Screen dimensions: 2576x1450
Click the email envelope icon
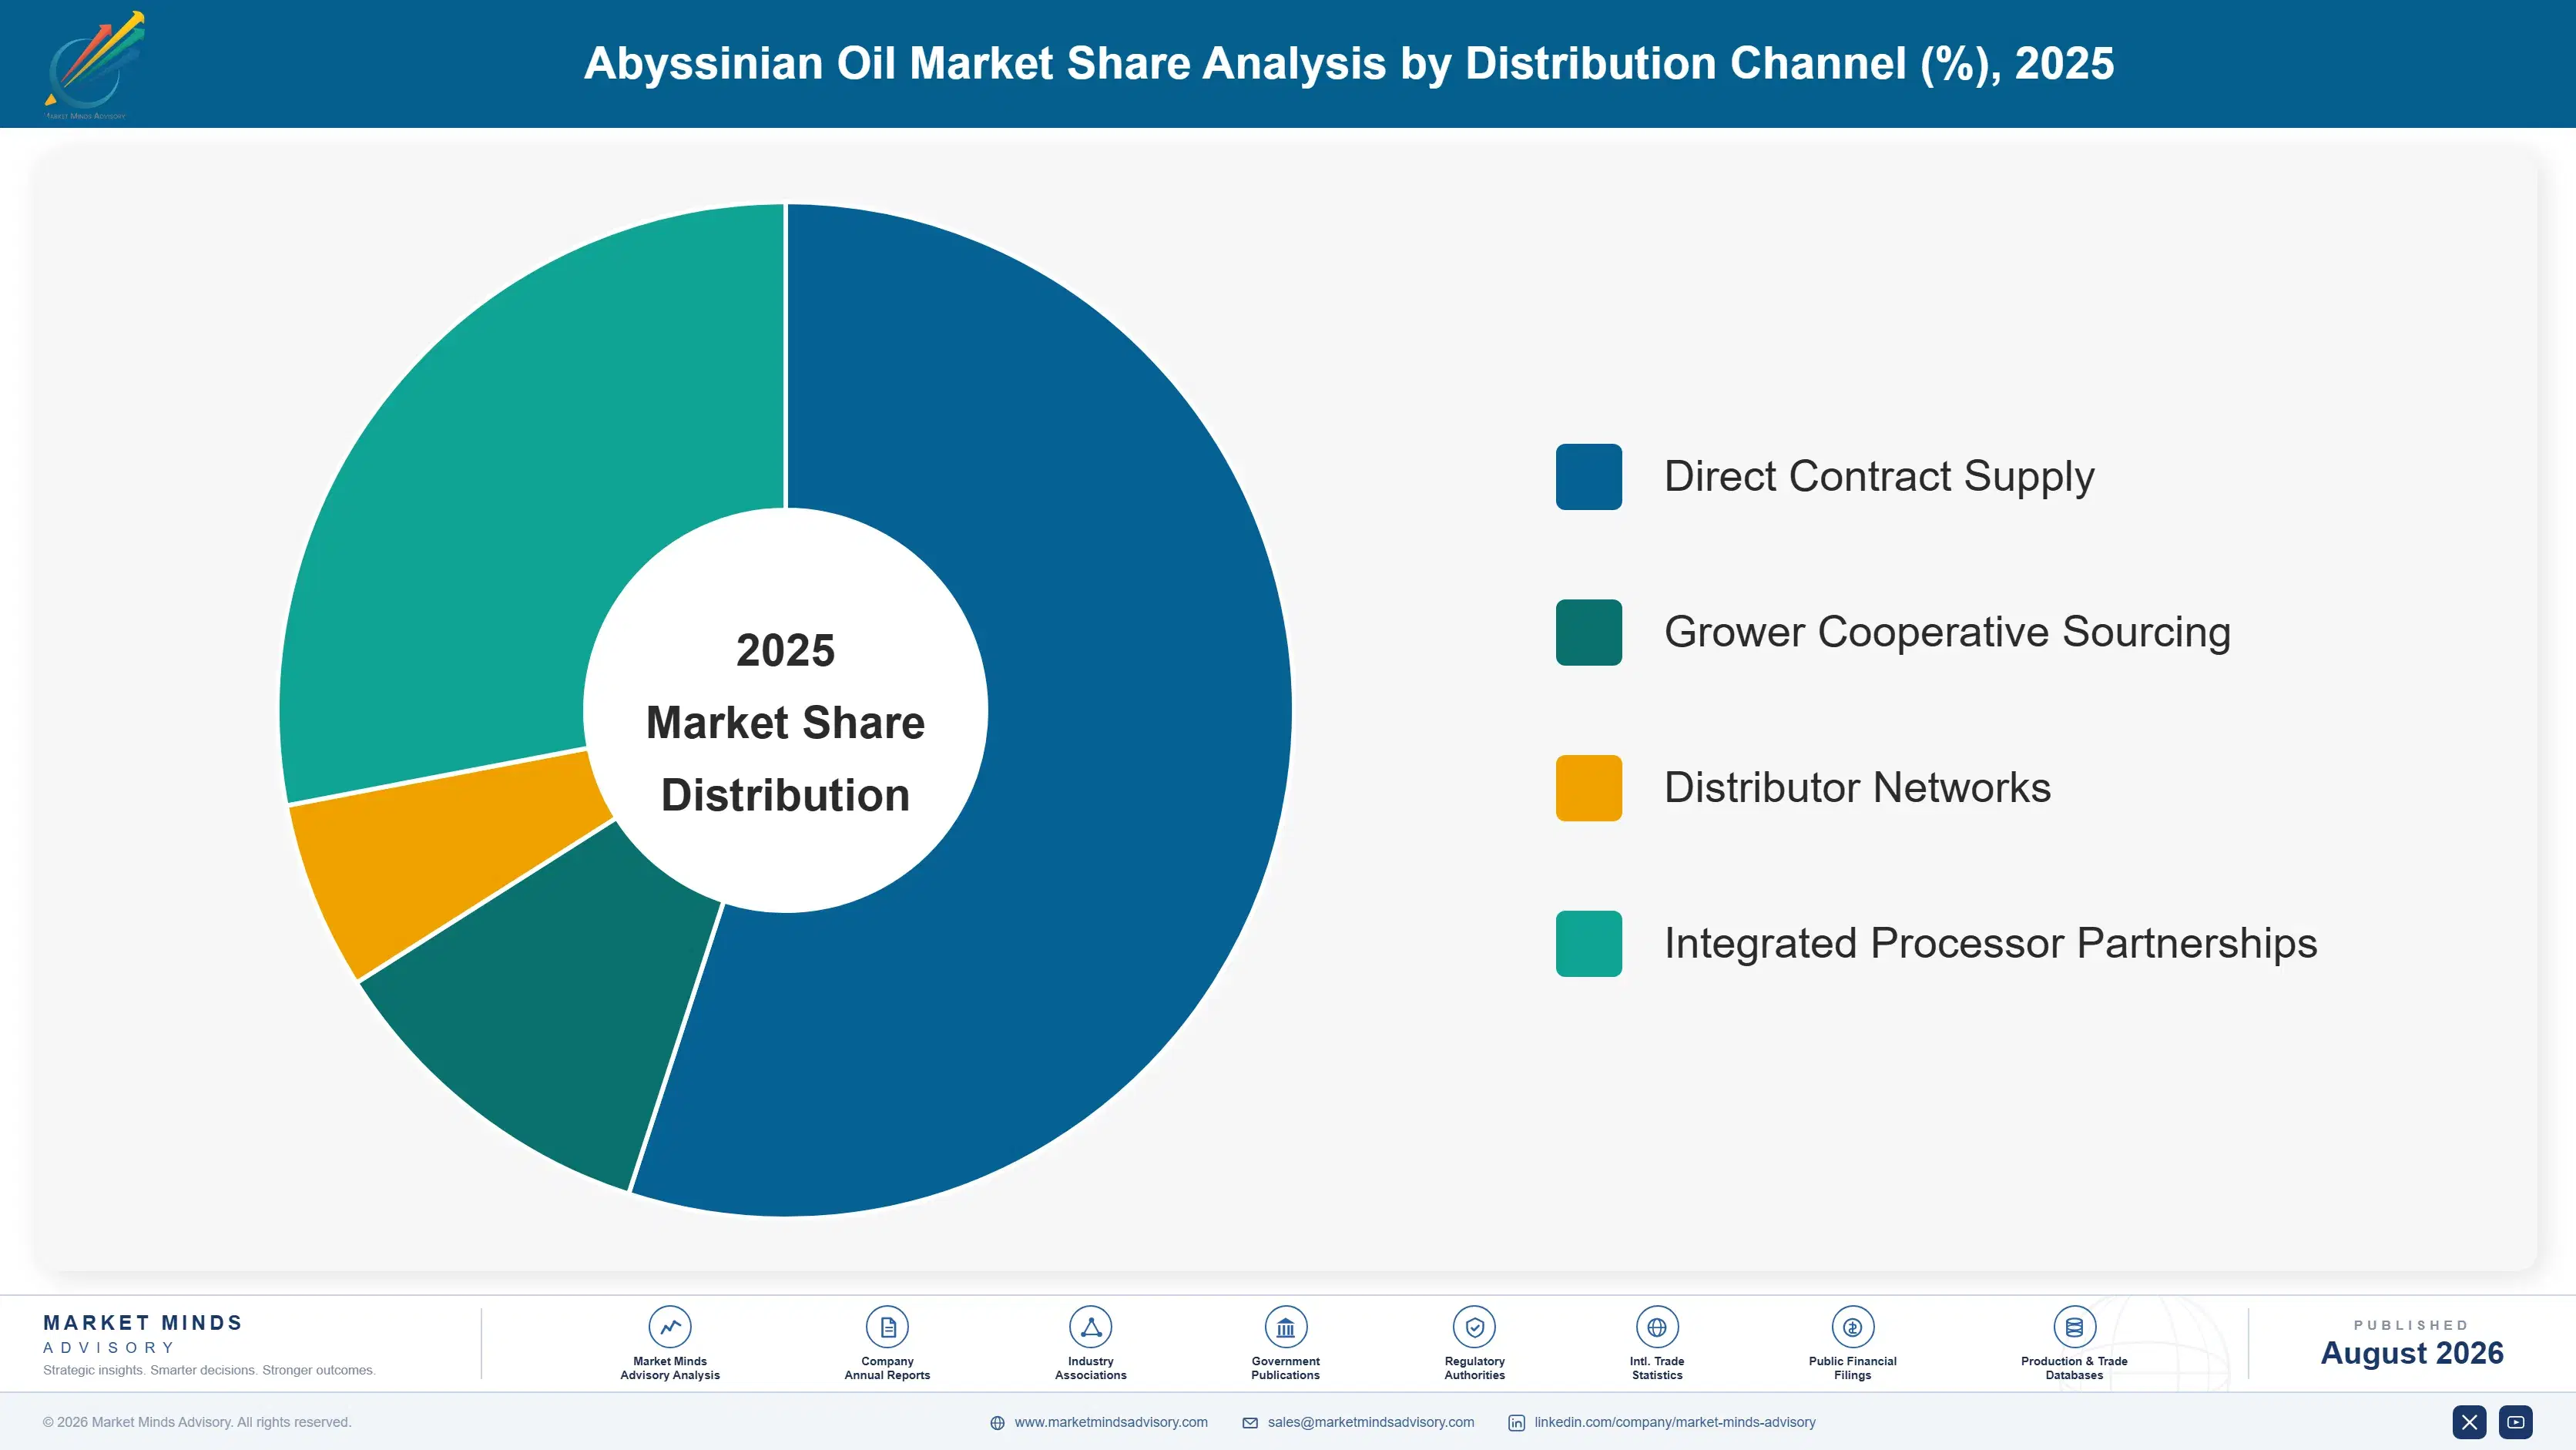pos(1250,1423)
